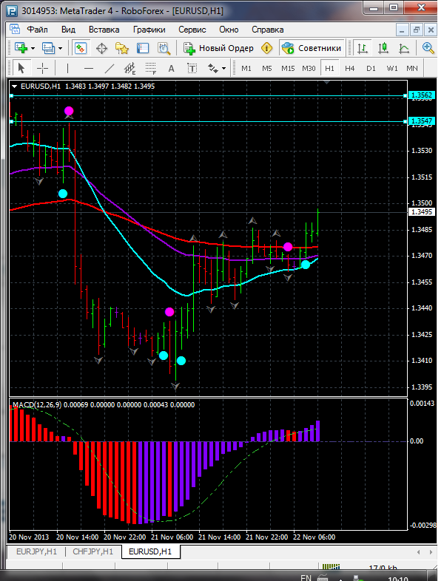Screen dimensions: 444x581
Task: Toggle the Советники auto-trading button
Action: tap(312, 48)
